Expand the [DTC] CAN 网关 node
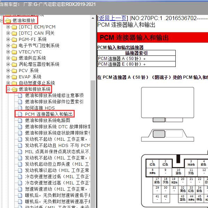208x208 pixels. 8,33
